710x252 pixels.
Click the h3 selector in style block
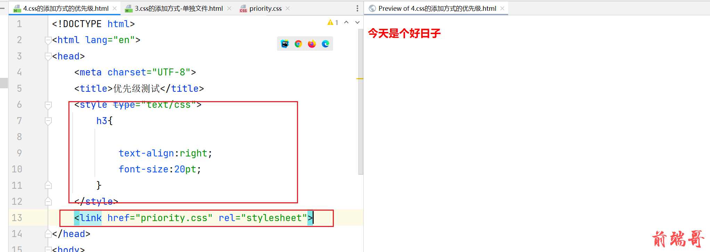pyautogui.click(x=102, y=121)
